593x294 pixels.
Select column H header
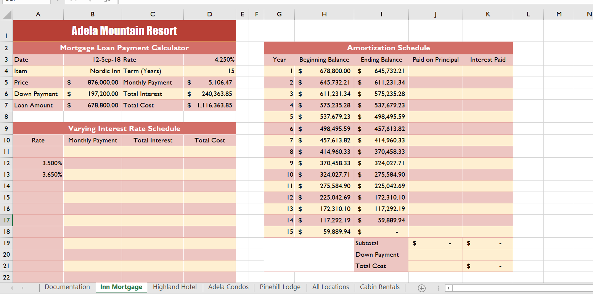324,14
